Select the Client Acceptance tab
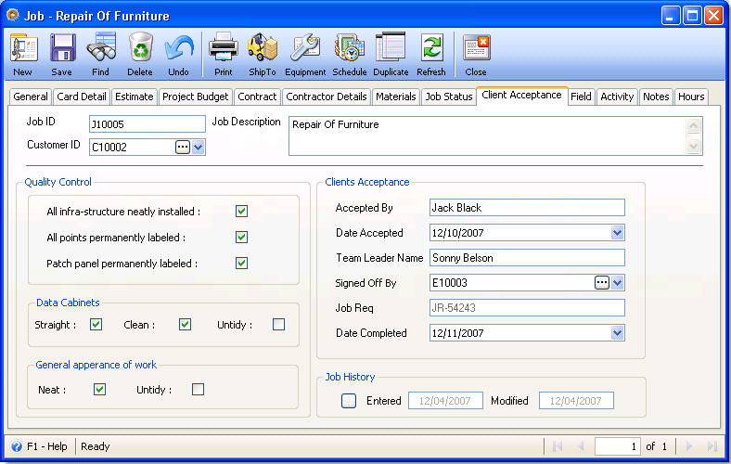731x464 pixels. point(521,96)
